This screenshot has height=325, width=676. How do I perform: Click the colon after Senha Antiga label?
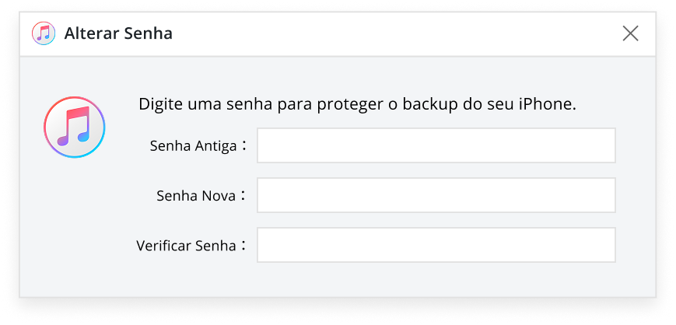[243, 145]
